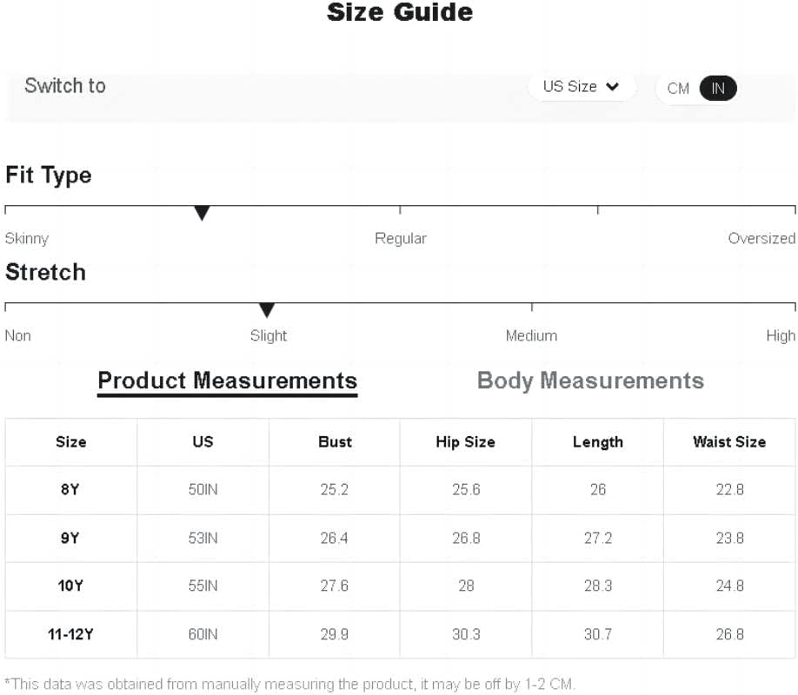The width and height of the screenshot is (798, 695).
Task: Click the Waist Size column header
Action: pyautogui.click(x=729, y=441)
